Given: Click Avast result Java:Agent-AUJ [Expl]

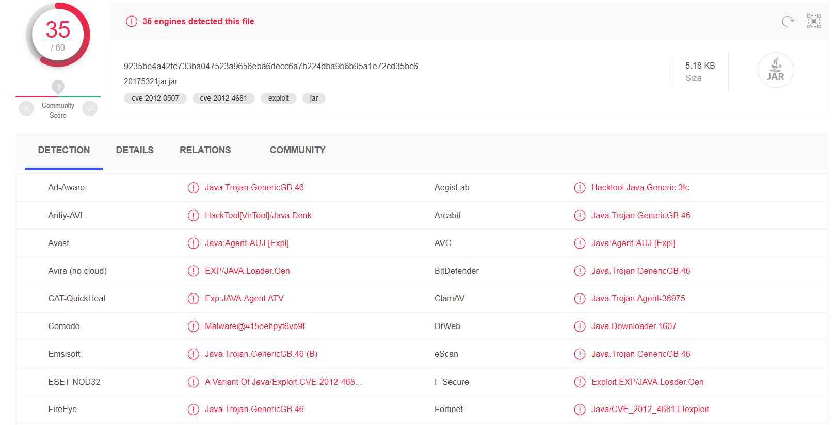Looking at the screenshot, I should [247, 243].
